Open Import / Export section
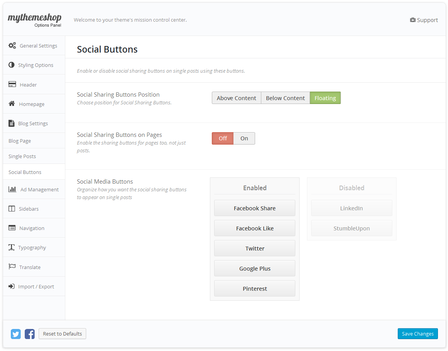The image size is (448, 351). click(36, 287)
